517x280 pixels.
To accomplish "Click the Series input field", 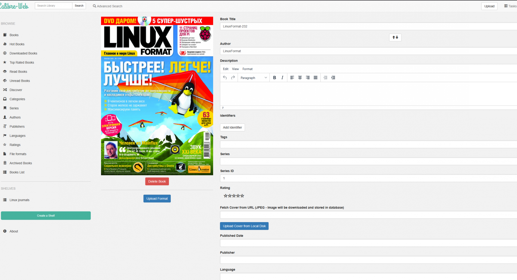I will pos(369,161).
